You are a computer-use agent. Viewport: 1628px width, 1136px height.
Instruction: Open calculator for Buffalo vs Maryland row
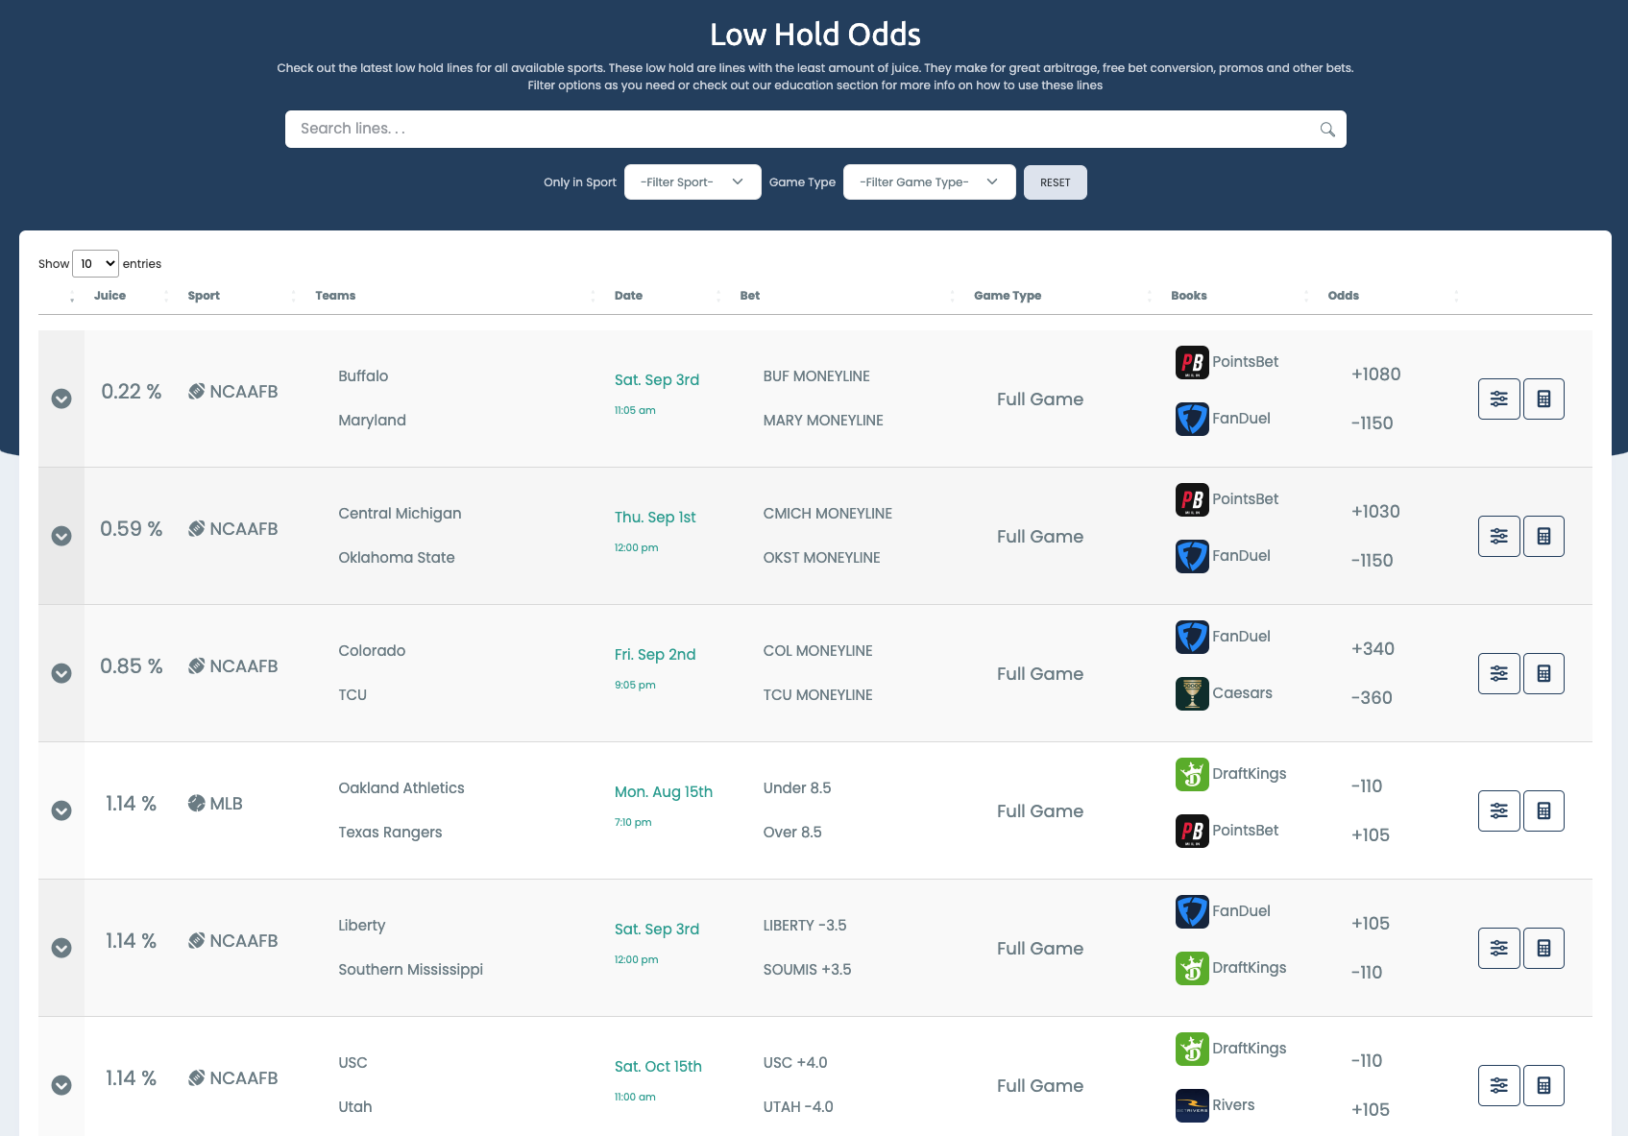click(x=1543, y=399)
